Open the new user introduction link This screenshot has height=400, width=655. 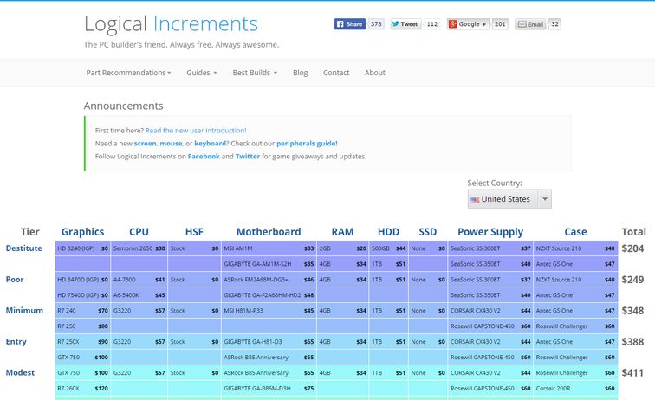point(196,130)
